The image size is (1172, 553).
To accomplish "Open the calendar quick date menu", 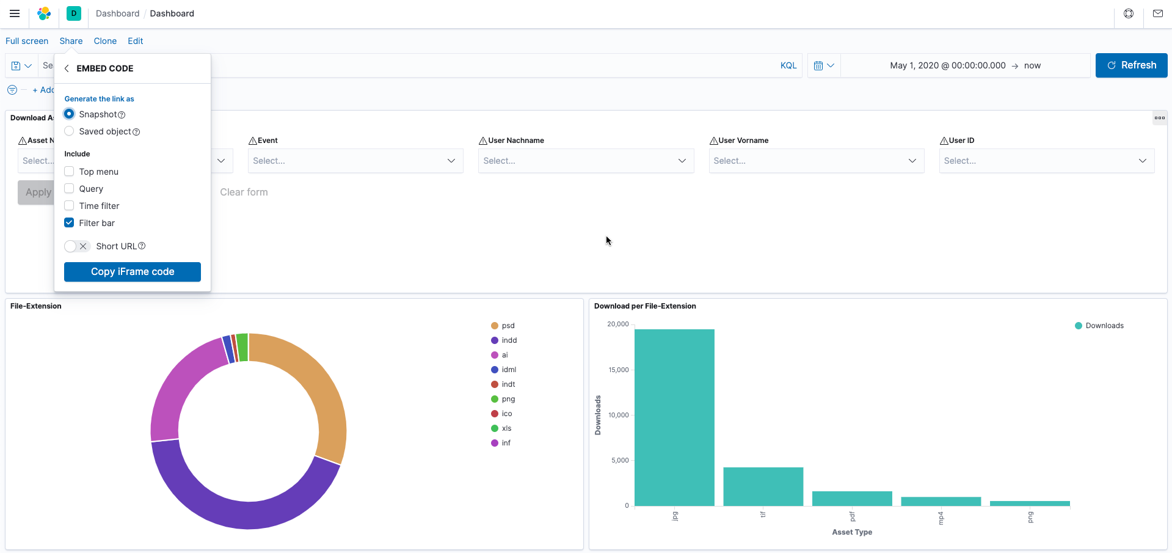I will click(x=824, y=65).
